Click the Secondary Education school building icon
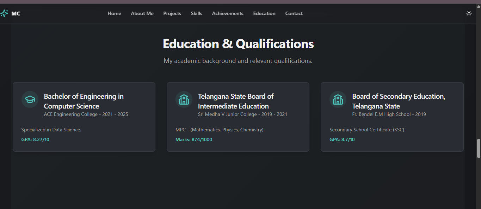 pos(338,99)
